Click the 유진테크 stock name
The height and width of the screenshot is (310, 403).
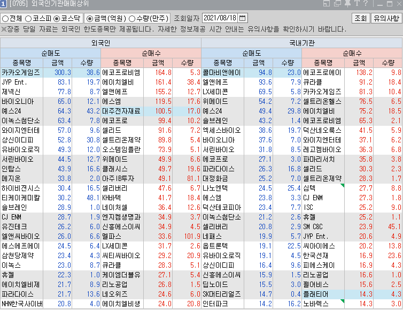14,227
